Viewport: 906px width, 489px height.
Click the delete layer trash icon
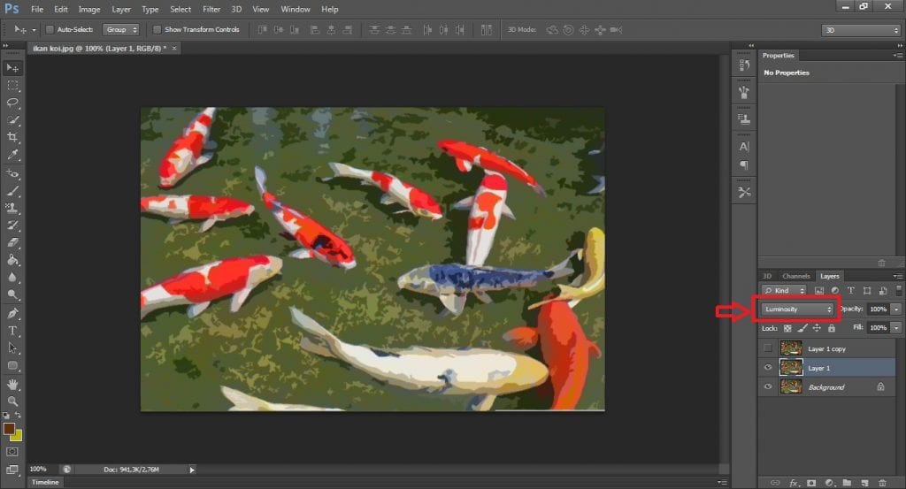click(x=882, y=483)
